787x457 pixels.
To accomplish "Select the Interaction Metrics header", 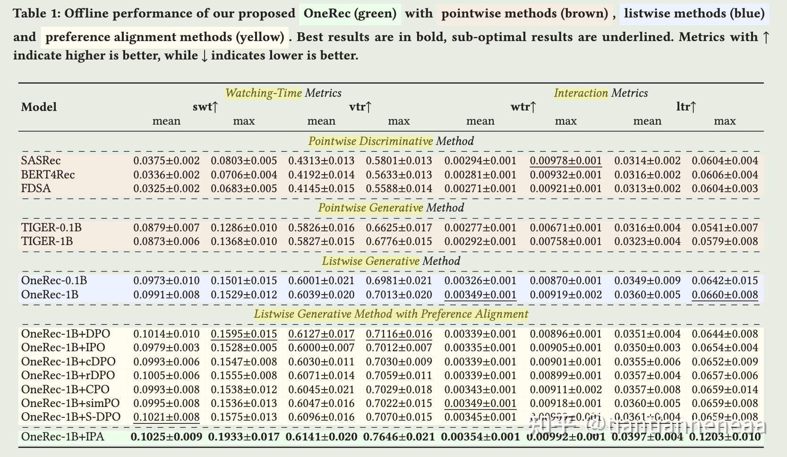I will (601, 93).
